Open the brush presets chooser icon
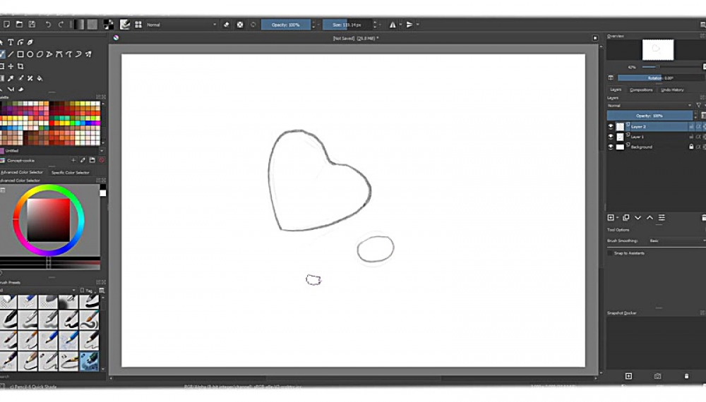The image size is (706, 402). click(125, 25)
